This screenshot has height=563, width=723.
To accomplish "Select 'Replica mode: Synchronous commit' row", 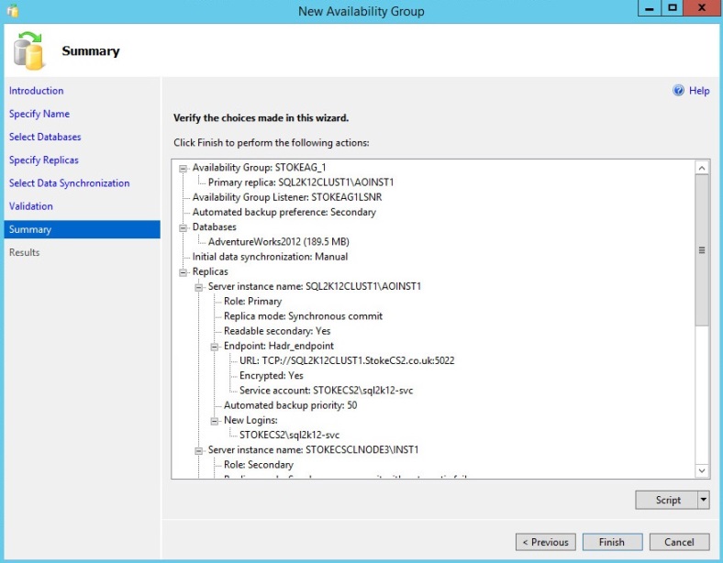I will pyautogui.click(x=303, y=316).
